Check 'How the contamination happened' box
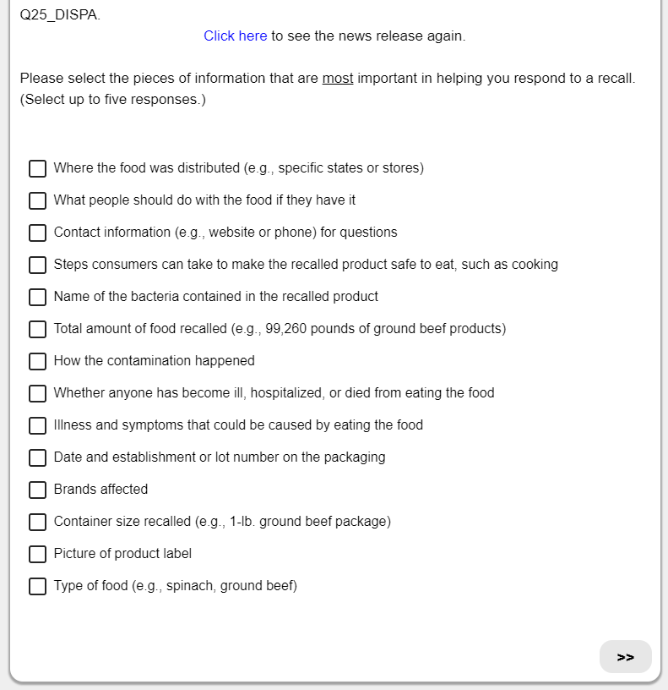Screen dimensions: 668x690 click(38, 361)
